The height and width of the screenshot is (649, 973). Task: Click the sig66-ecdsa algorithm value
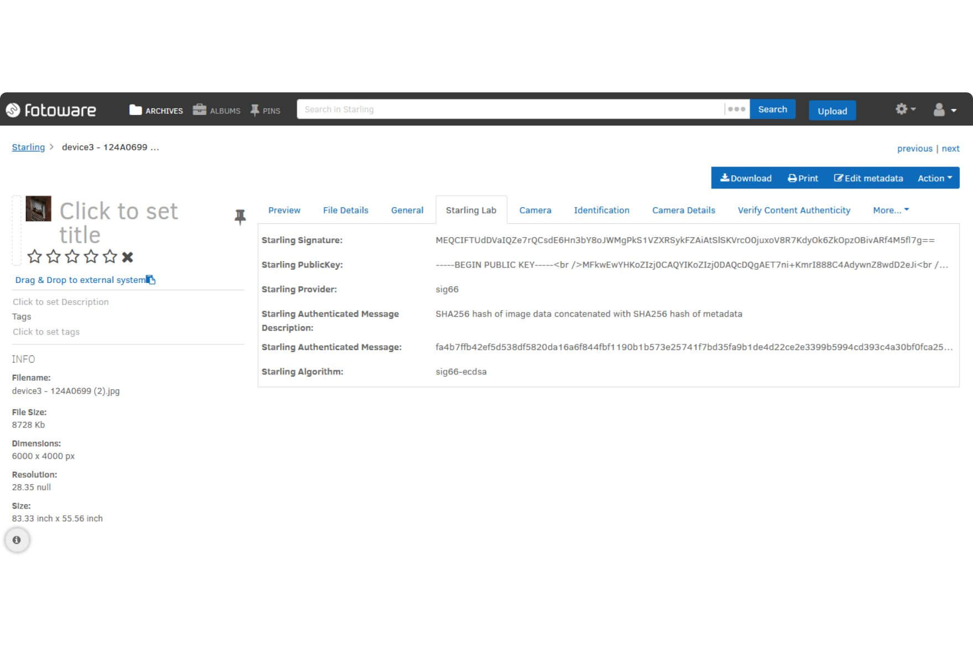[461, 371]
